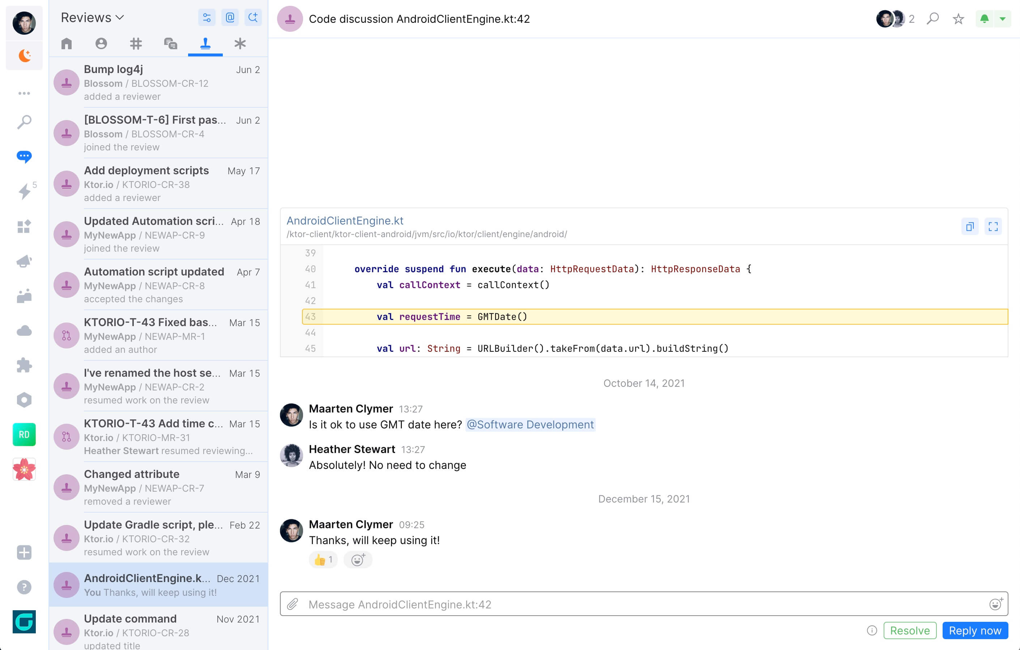This screenshot has width=1020, height=650.
Task: Open the AndroidClientEngine.kt file link
Action: tap(345, 221)
